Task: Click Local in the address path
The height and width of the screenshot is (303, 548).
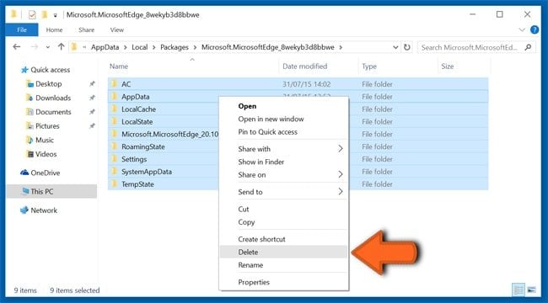Action: pyautogui.click(x=139, y=47)
